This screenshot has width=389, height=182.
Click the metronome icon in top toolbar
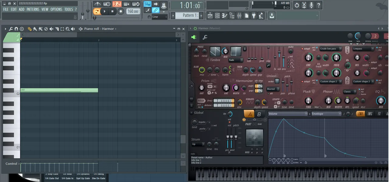[98, 4]
